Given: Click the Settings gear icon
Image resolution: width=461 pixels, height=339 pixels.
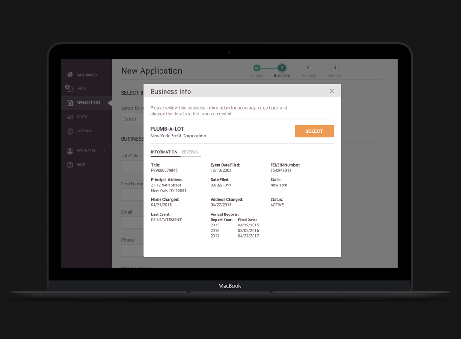Looking at the screenshot, I should (70, 131).
